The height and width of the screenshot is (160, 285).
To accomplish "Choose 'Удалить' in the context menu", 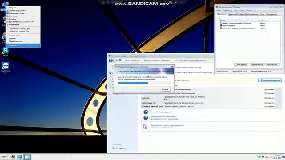I will [x=12, y=39].
